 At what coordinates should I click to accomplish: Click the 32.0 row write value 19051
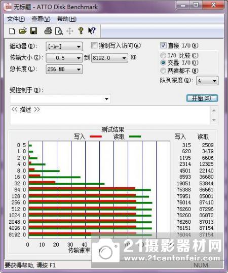184,183
